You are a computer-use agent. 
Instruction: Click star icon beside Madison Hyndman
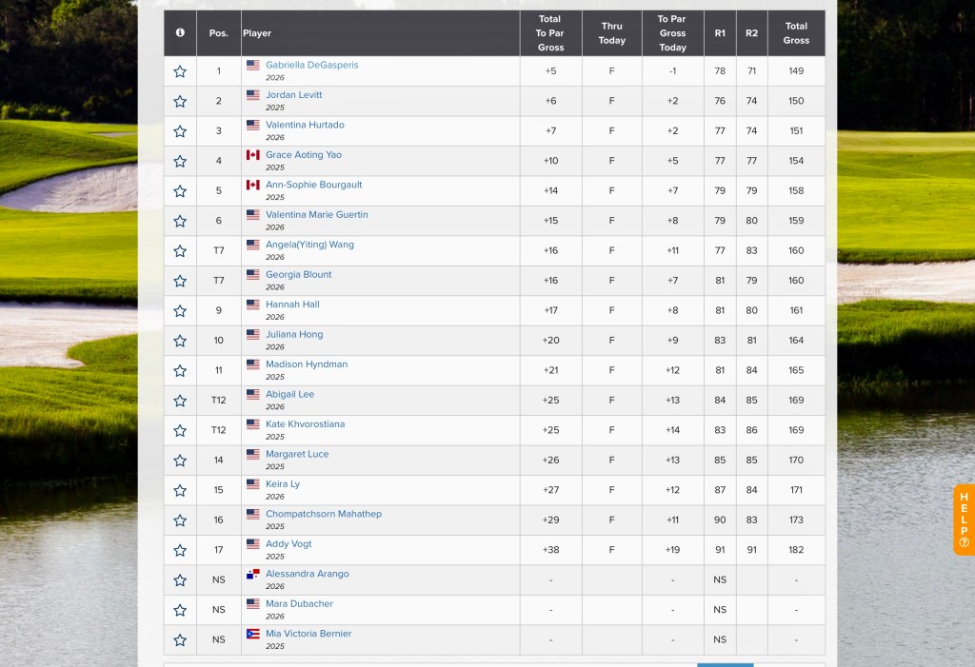[x=180, y=371]
